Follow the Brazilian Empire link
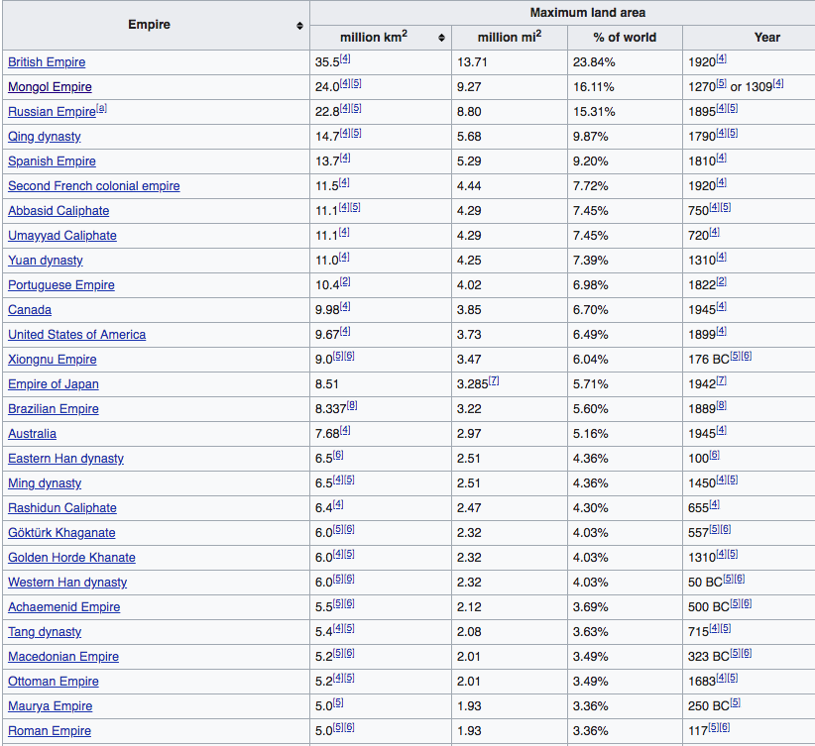 (54, 409)
